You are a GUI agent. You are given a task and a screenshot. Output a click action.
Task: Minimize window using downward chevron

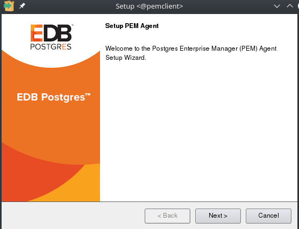[277, 6]
